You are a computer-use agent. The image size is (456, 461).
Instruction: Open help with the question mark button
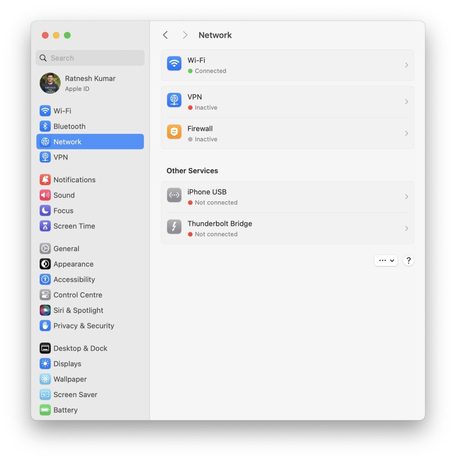point(408,261)
